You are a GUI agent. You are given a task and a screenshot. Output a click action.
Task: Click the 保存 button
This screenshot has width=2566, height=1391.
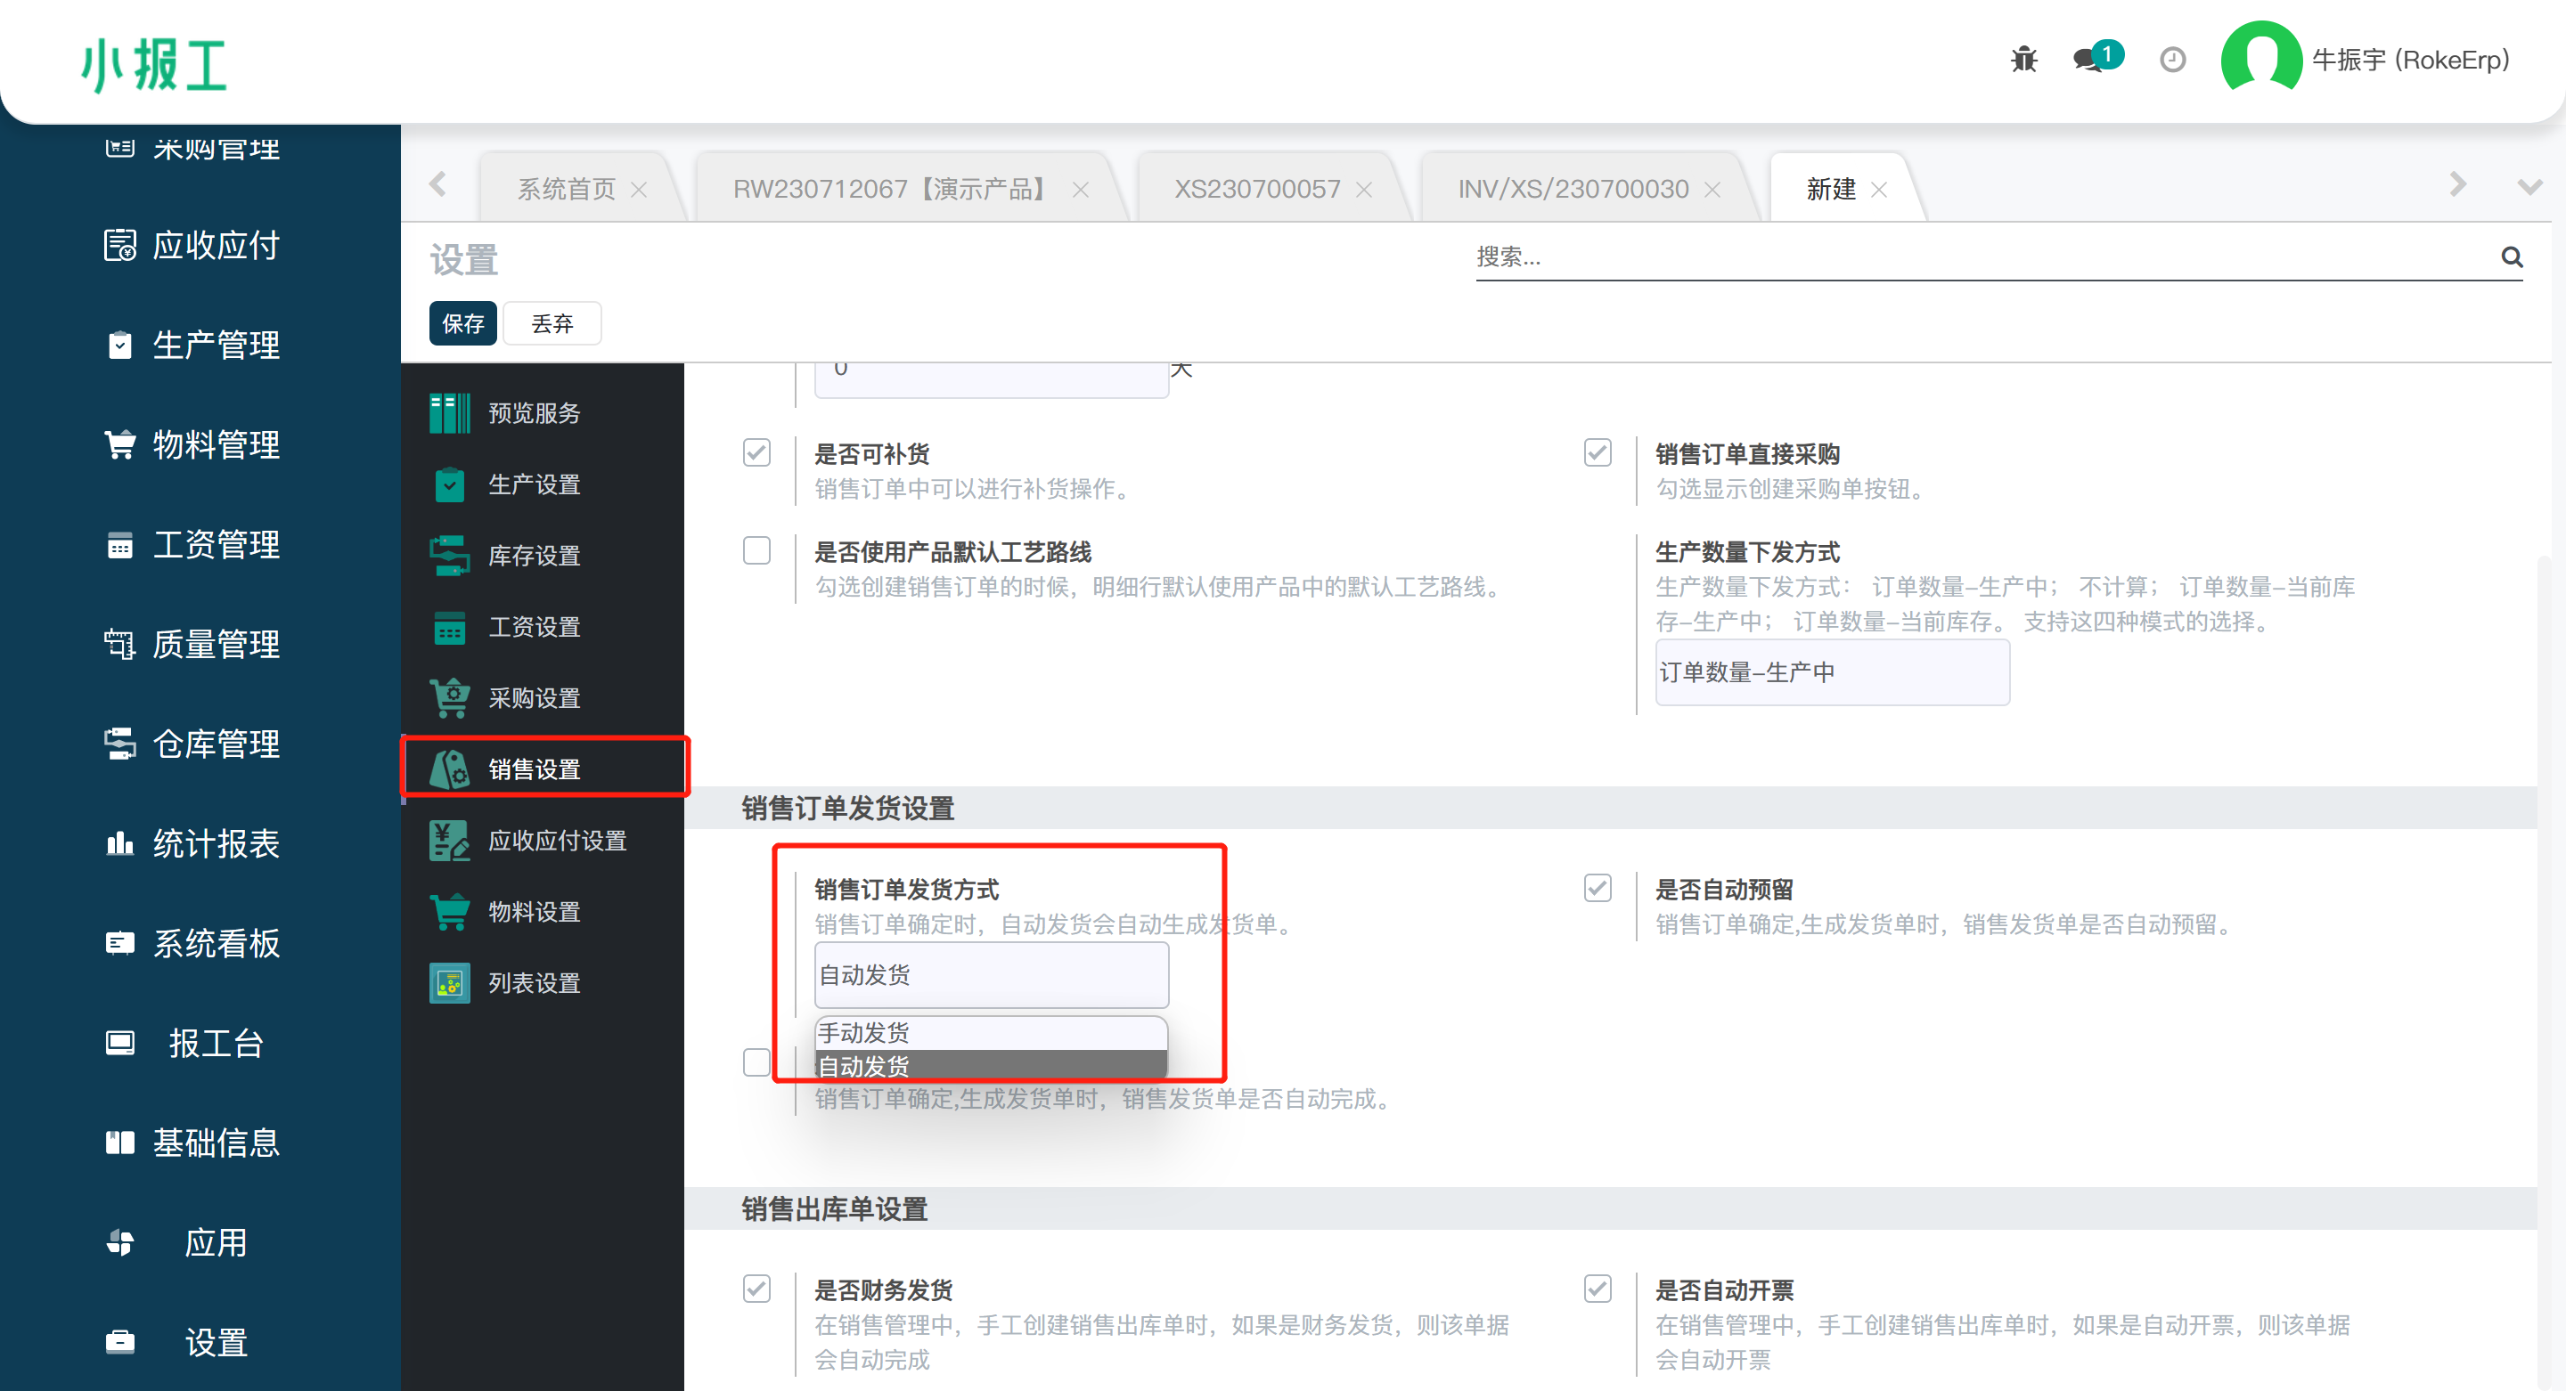point(463,323)
